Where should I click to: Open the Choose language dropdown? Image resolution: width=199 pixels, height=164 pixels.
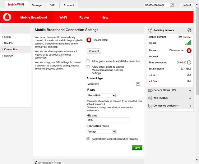tap(159, 5)
